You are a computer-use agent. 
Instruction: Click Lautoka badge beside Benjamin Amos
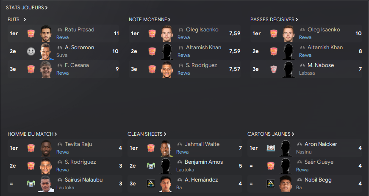[151, 166]
